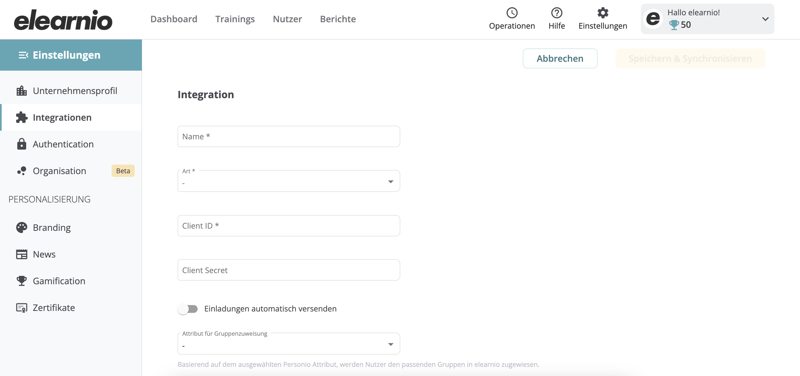The image size is (800, 376).
Task: Click the trophy points icon
Action: [x=674, y=25]
